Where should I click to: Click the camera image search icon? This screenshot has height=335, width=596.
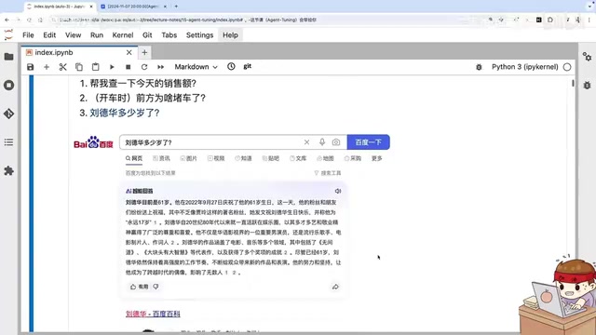tap(336, 142)
